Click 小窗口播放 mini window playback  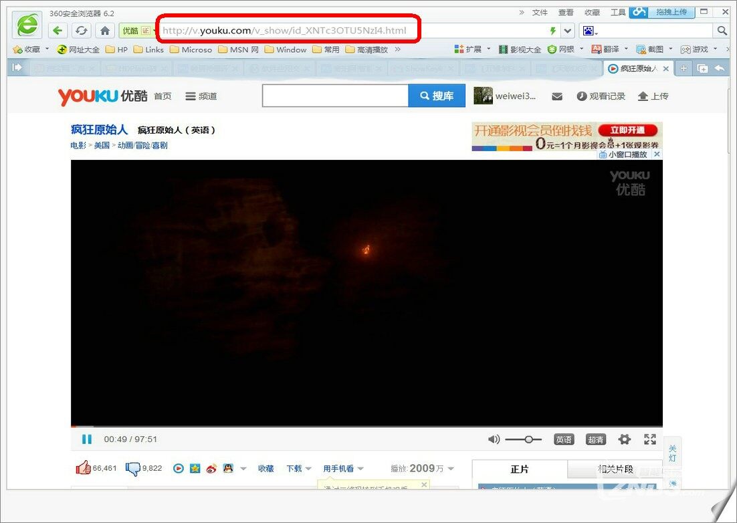(623, 154)
